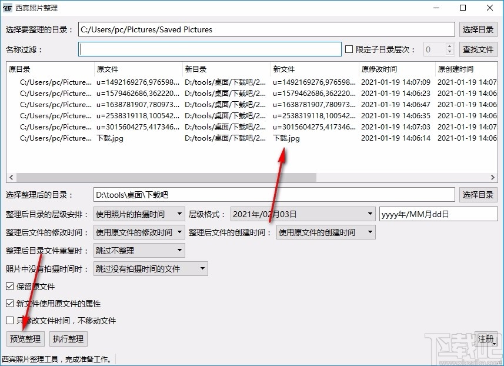Click 选择目录 button next to source directory
504x366 pixels.
[478, 29]
